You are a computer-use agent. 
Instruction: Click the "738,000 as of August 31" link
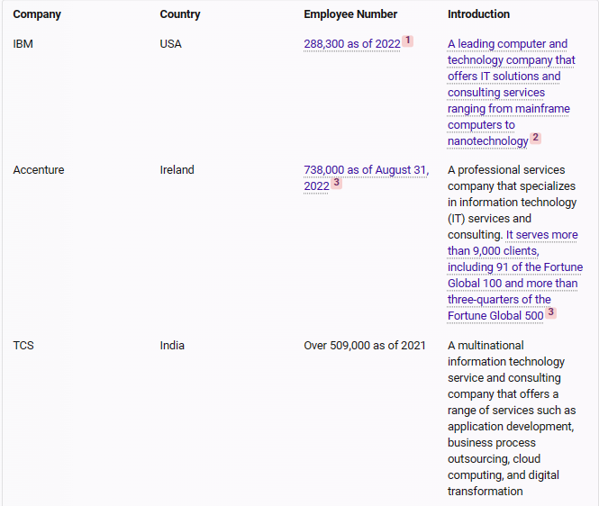tap(366, 170)
